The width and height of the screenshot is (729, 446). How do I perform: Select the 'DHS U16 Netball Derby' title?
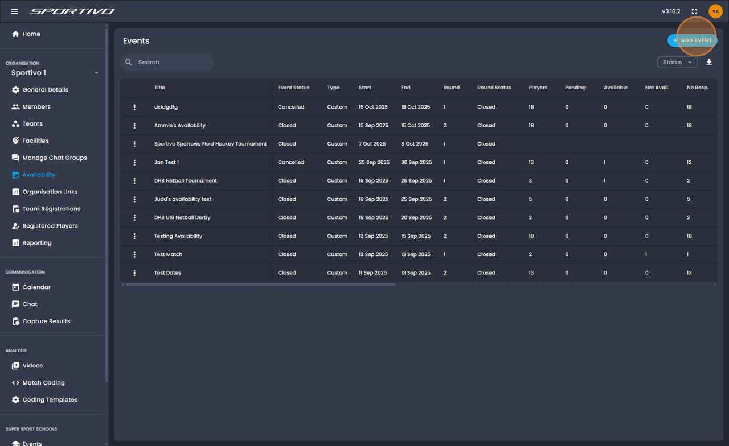point(182,218)
